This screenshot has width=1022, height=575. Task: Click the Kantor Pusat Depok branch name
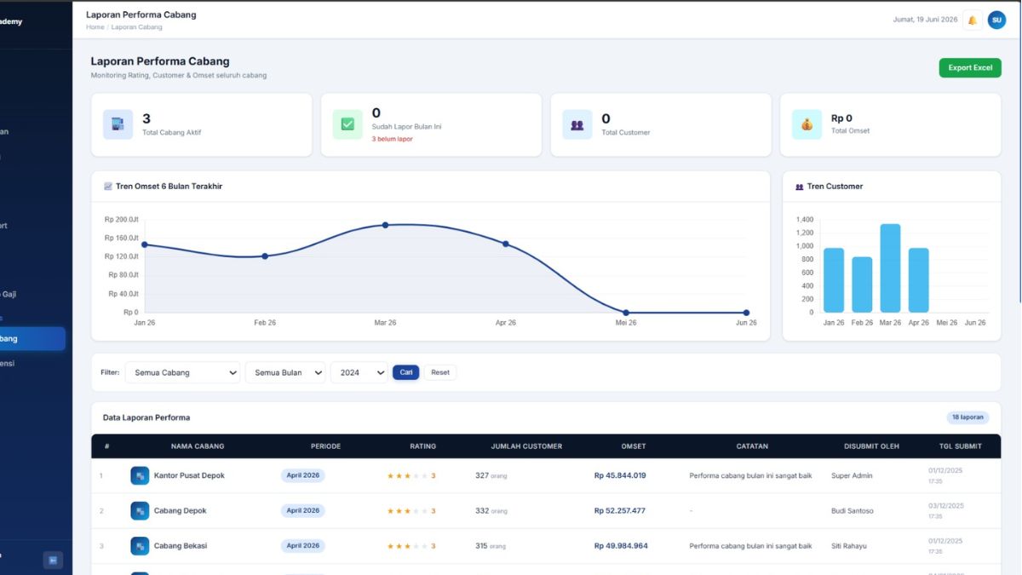[189, 475]
